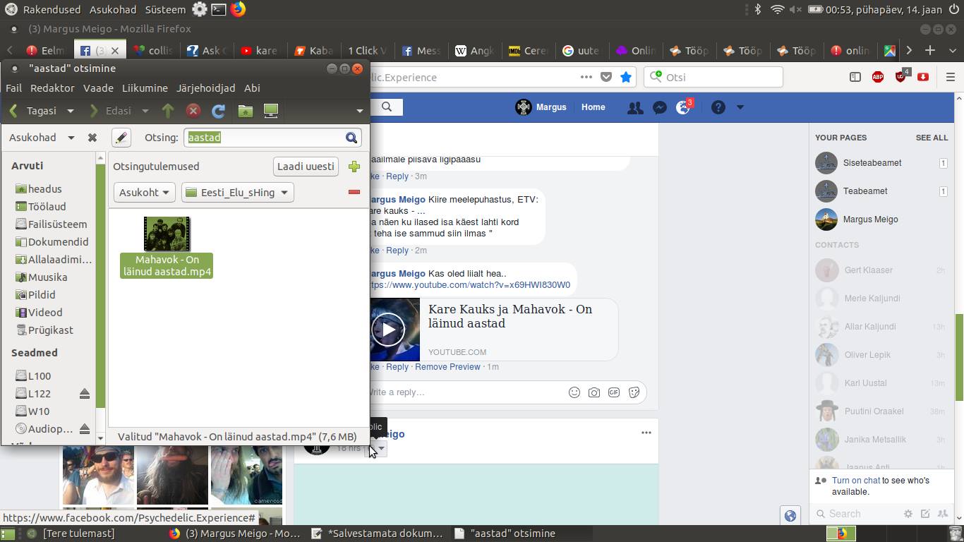Insert emoji in reply box
The width and height of the screenshot is (964, 542).
point(574,392)
